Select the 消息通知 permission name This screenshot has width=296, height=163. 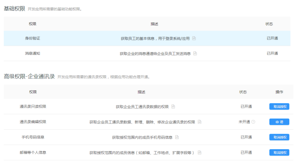pyautogui.click(x=32, y=54)
